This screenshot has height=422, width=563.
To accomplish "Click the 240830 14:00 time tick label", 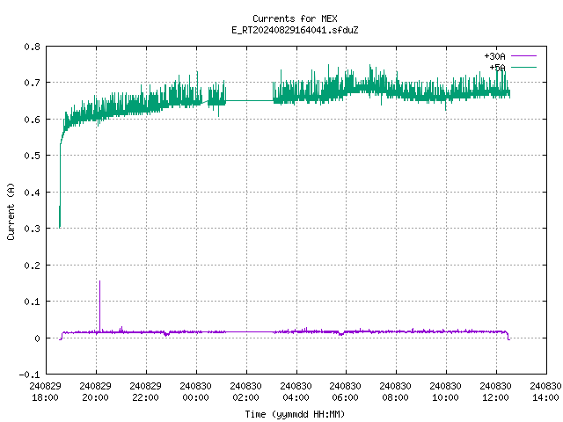I will pos(545,392).
